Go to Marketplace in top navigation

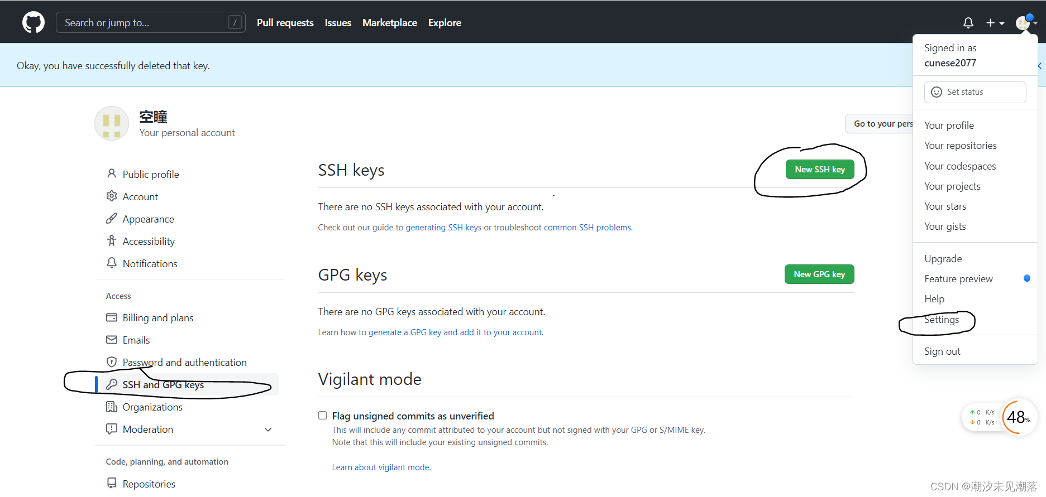click(390, 23)
